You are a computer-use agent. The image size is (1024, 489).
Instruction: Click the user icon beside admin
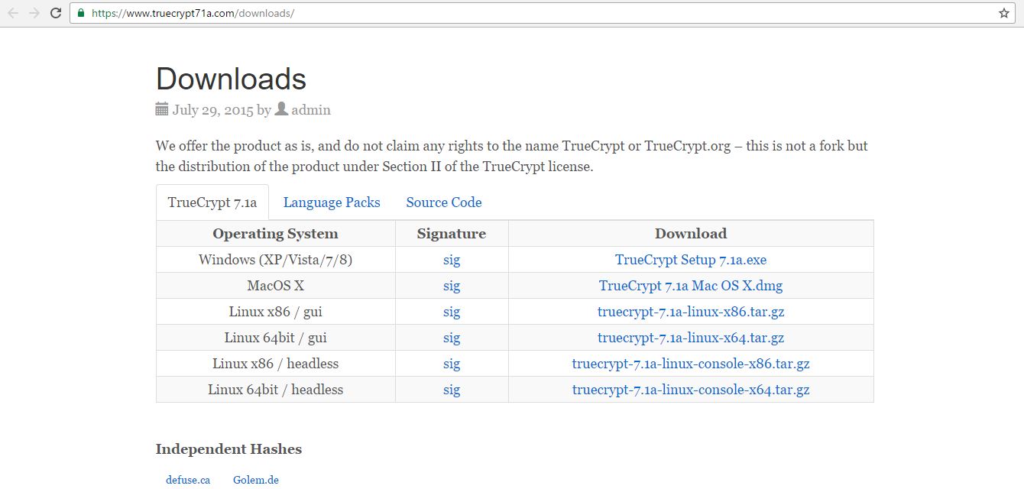pyautogui.click(x=281, y=108)
